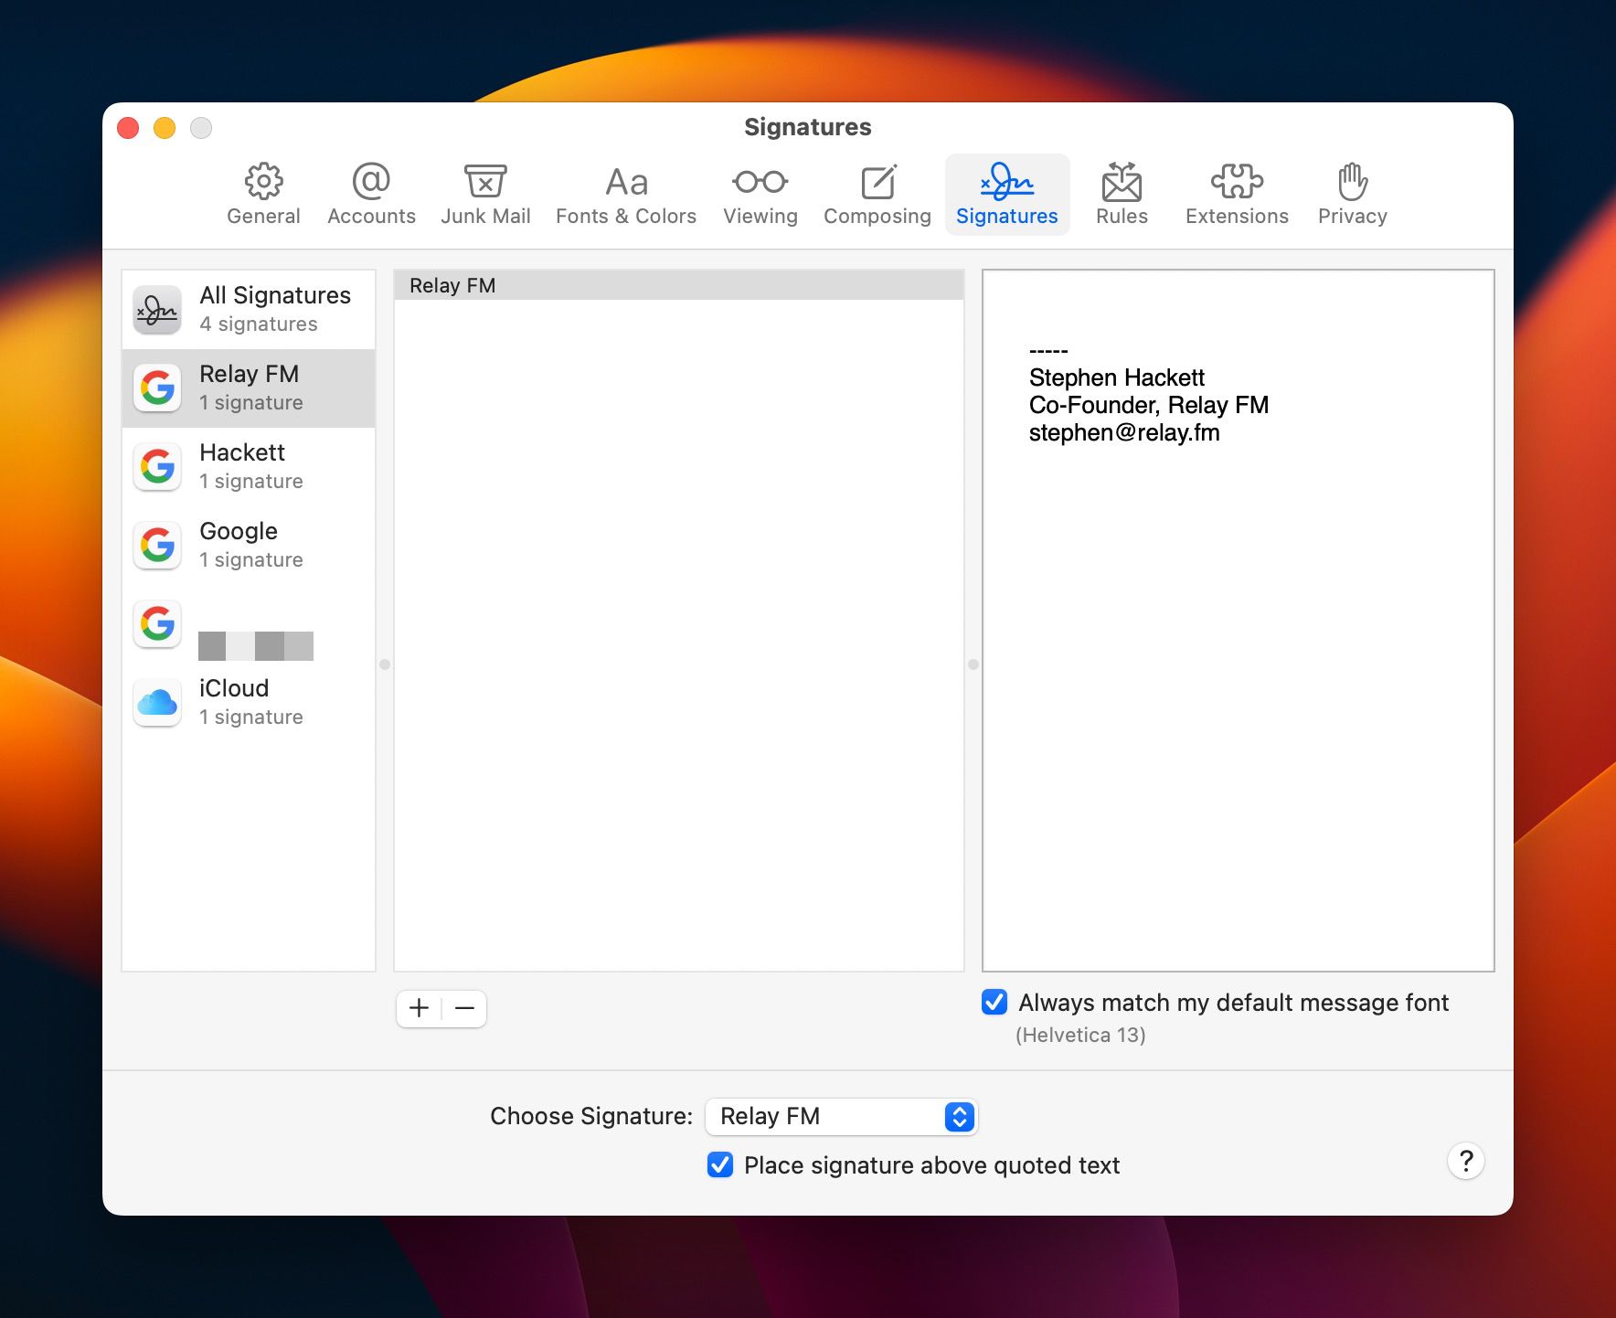Open the General settings pane

[263, 192]
